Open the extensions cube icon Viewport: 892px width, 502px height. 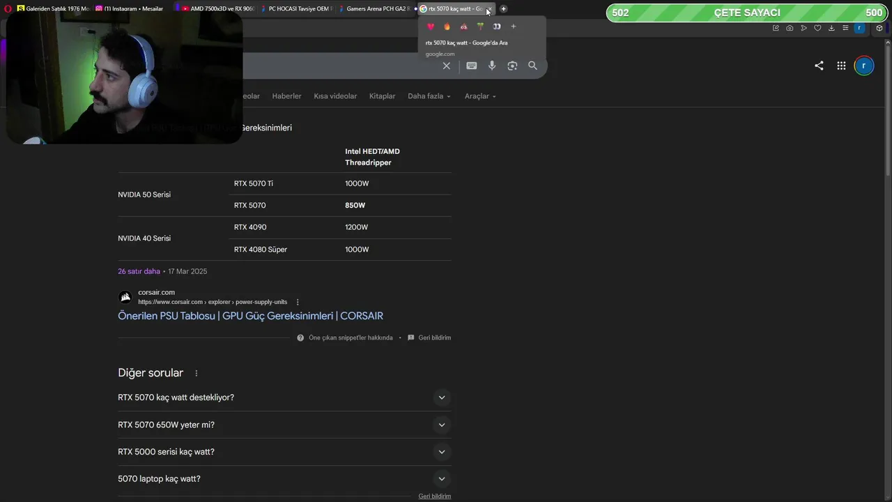(x=879, y=28)
